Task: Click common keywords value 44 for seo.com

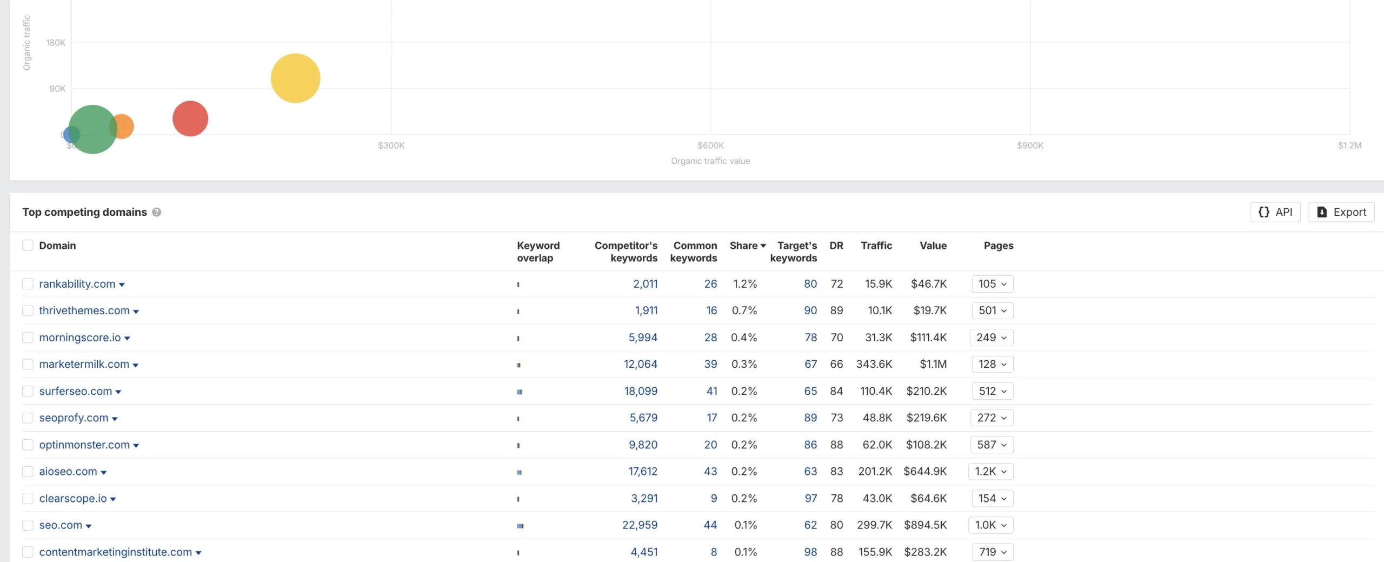Action: click(x=710, y=525)
